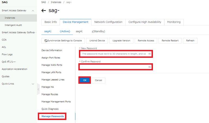Collapse the left sidebar with the handle arrow
209x123 pixels.
[38, 89]
